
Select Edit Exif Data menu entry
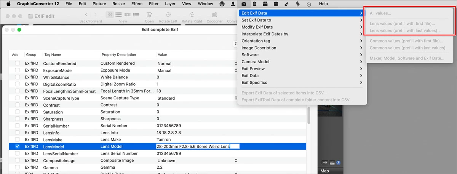pyautogui.click(x=302, y=13)
